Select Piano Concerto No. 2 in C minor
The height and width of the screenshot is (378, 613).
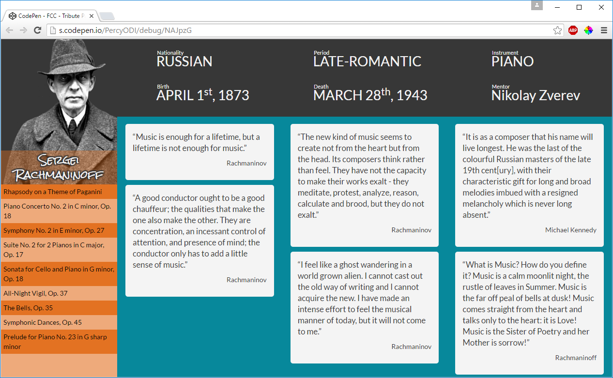[59, 211]
